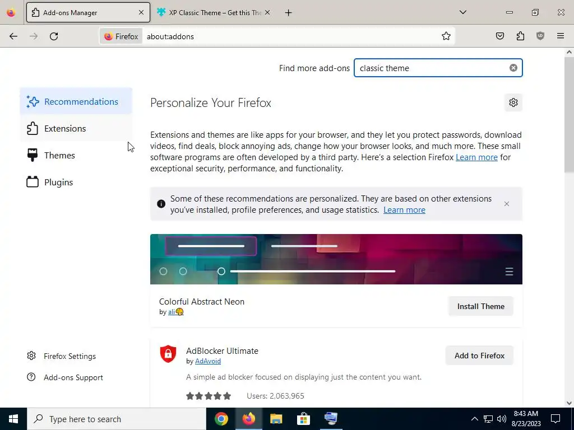Select Recommendations in the sidebar
The height and width of the screenshot is (430, 574).
(x=76, y=101)
